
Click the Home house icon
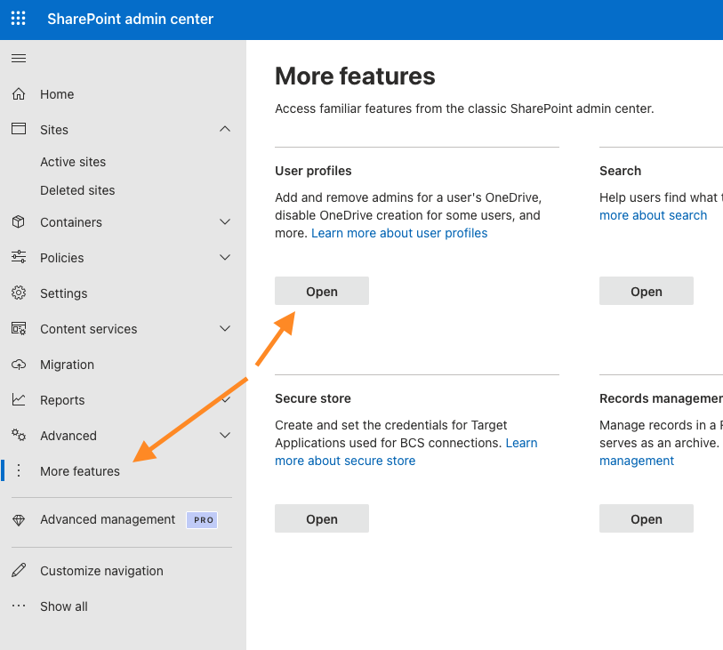pyautogui.click(x=19, y=94)
